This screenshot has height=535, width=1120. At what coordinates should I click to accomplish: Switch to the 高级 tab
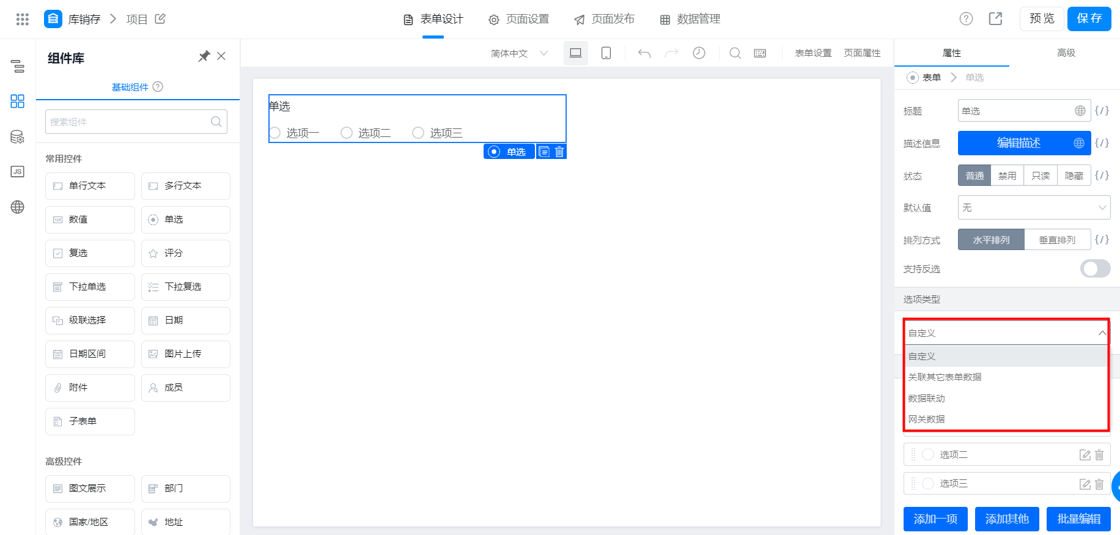1066,53
